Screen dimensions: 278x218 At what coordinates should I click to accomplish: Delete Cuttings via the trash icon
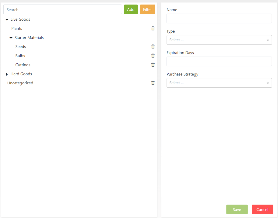tap(153, 65)
